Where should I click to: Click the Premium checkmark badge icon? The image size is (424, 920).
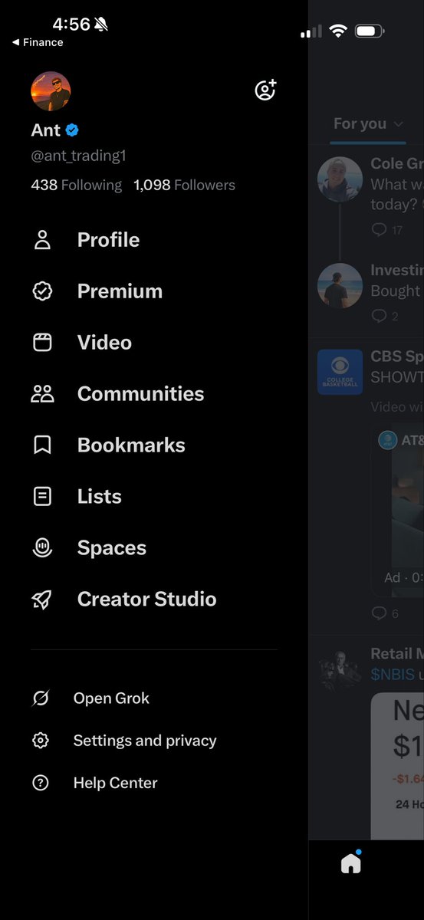(42, 291)
